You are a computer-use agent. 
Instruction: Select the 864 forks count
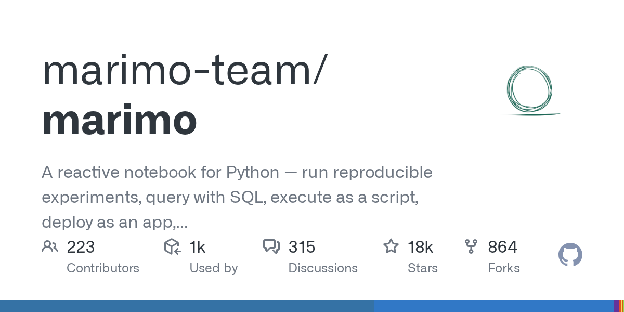(502, 247)
